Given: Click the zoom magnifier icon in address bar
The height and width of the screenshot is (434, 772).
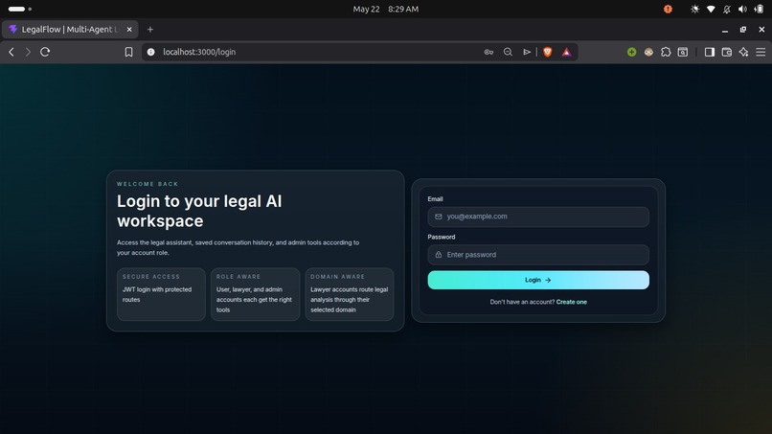Looking at the screenshot, I should pos(508,52).
